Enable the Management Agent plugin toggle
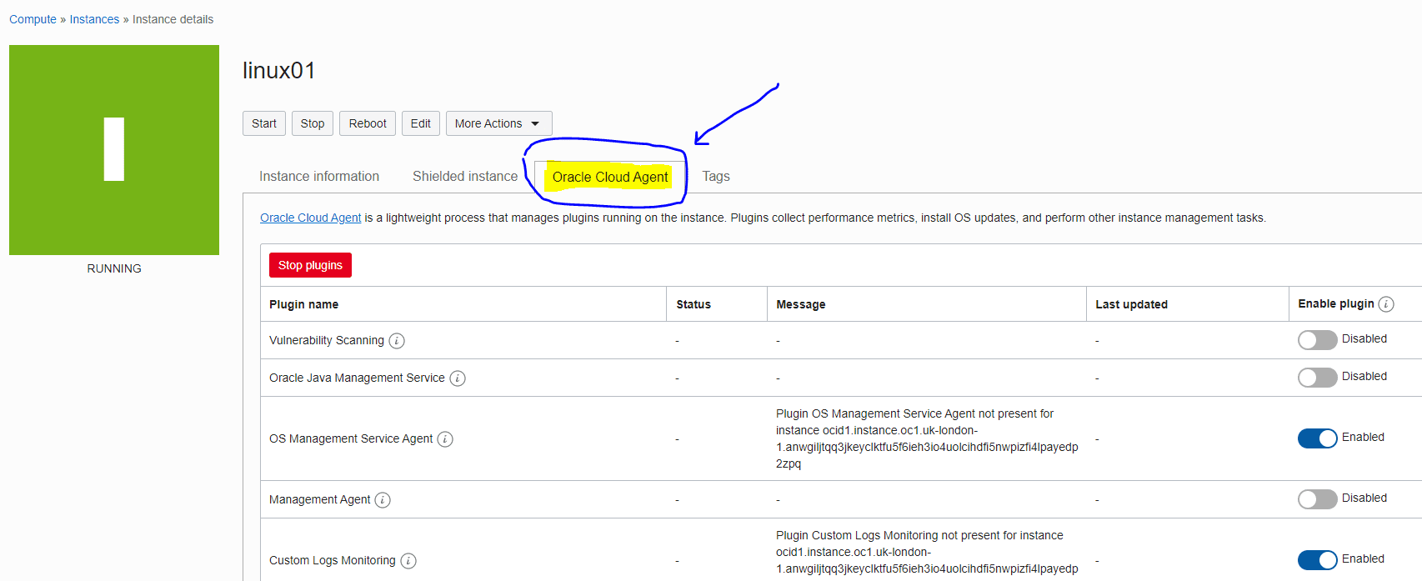This screenshot has height=581, width=1422. (1317, 498)
